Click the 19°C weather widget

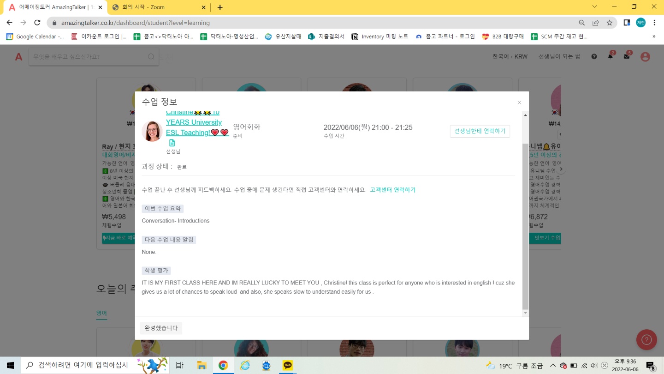point(514,365)
